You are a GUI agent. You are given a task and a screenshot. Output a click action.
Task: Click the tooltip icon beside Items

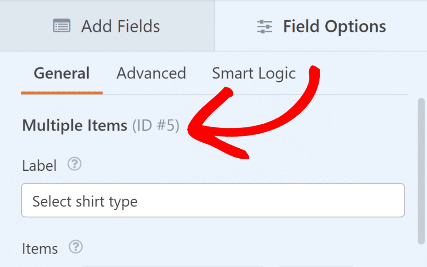tap(75, 248)
